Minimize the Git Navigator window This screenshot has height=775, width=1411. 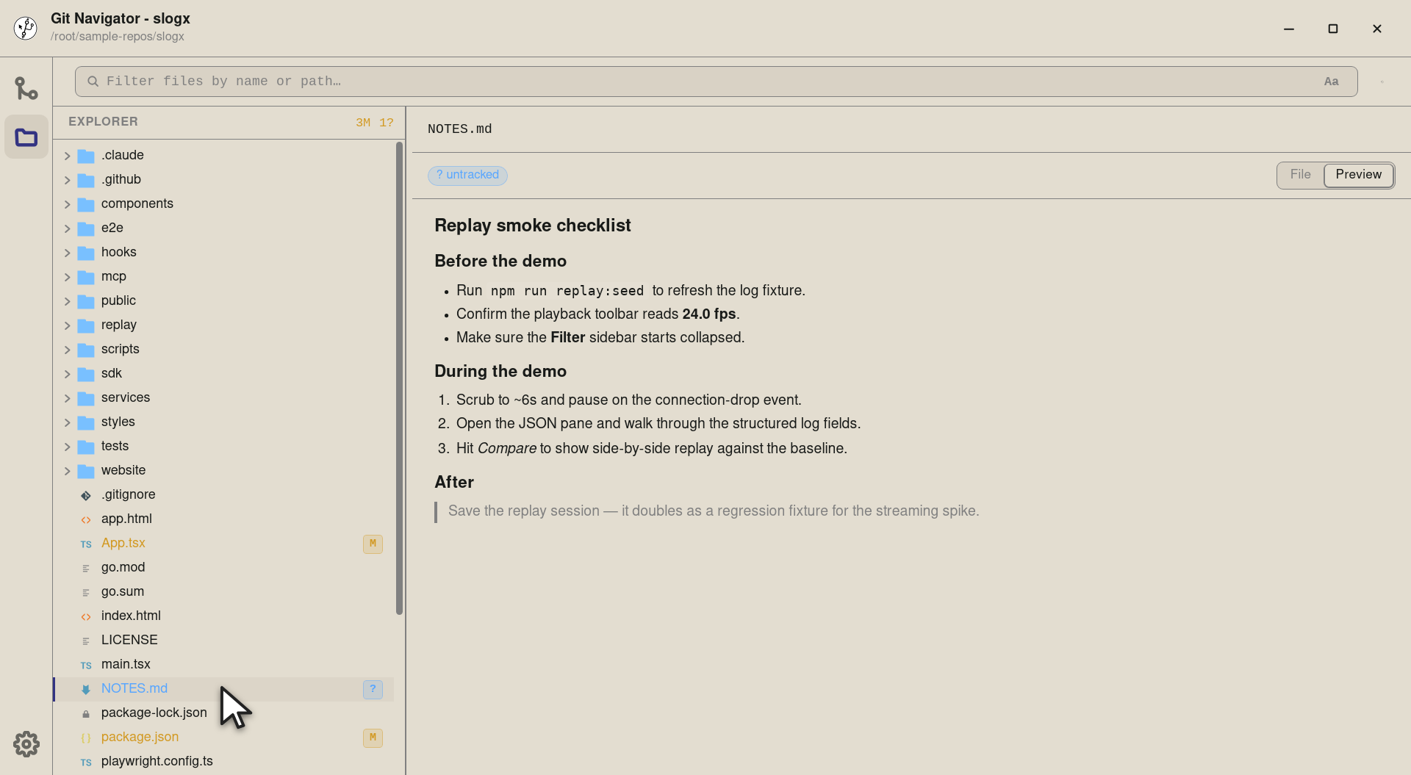(x=1289, y=29)
